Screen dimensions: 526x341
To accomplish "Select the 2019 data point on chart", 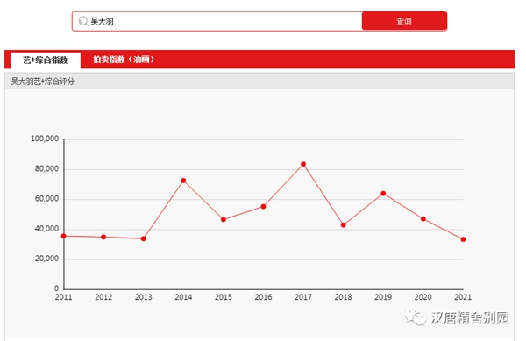I will click(x=383, y=194).
